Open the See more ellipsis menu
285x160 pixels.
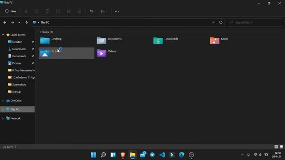tap(117, 11)
